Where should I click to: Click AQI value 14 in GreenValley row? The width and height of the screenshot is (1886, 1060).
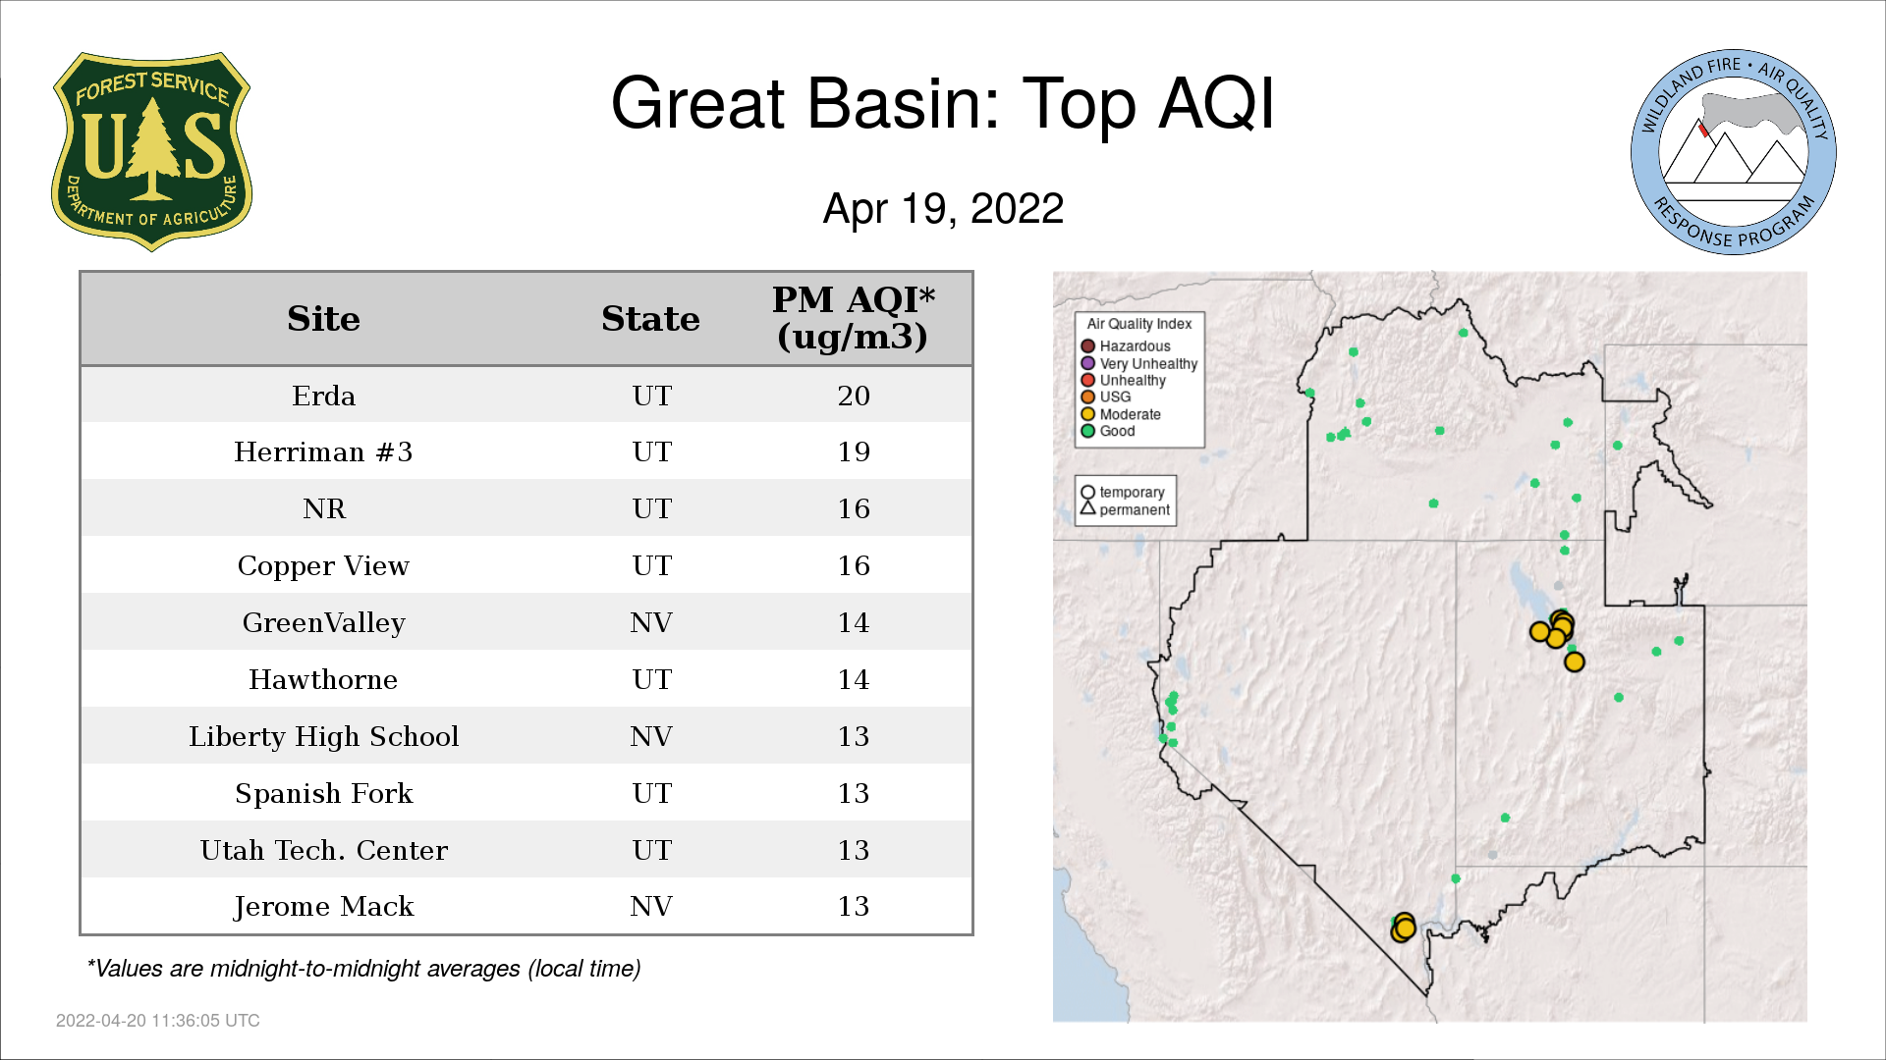[854, 623]
